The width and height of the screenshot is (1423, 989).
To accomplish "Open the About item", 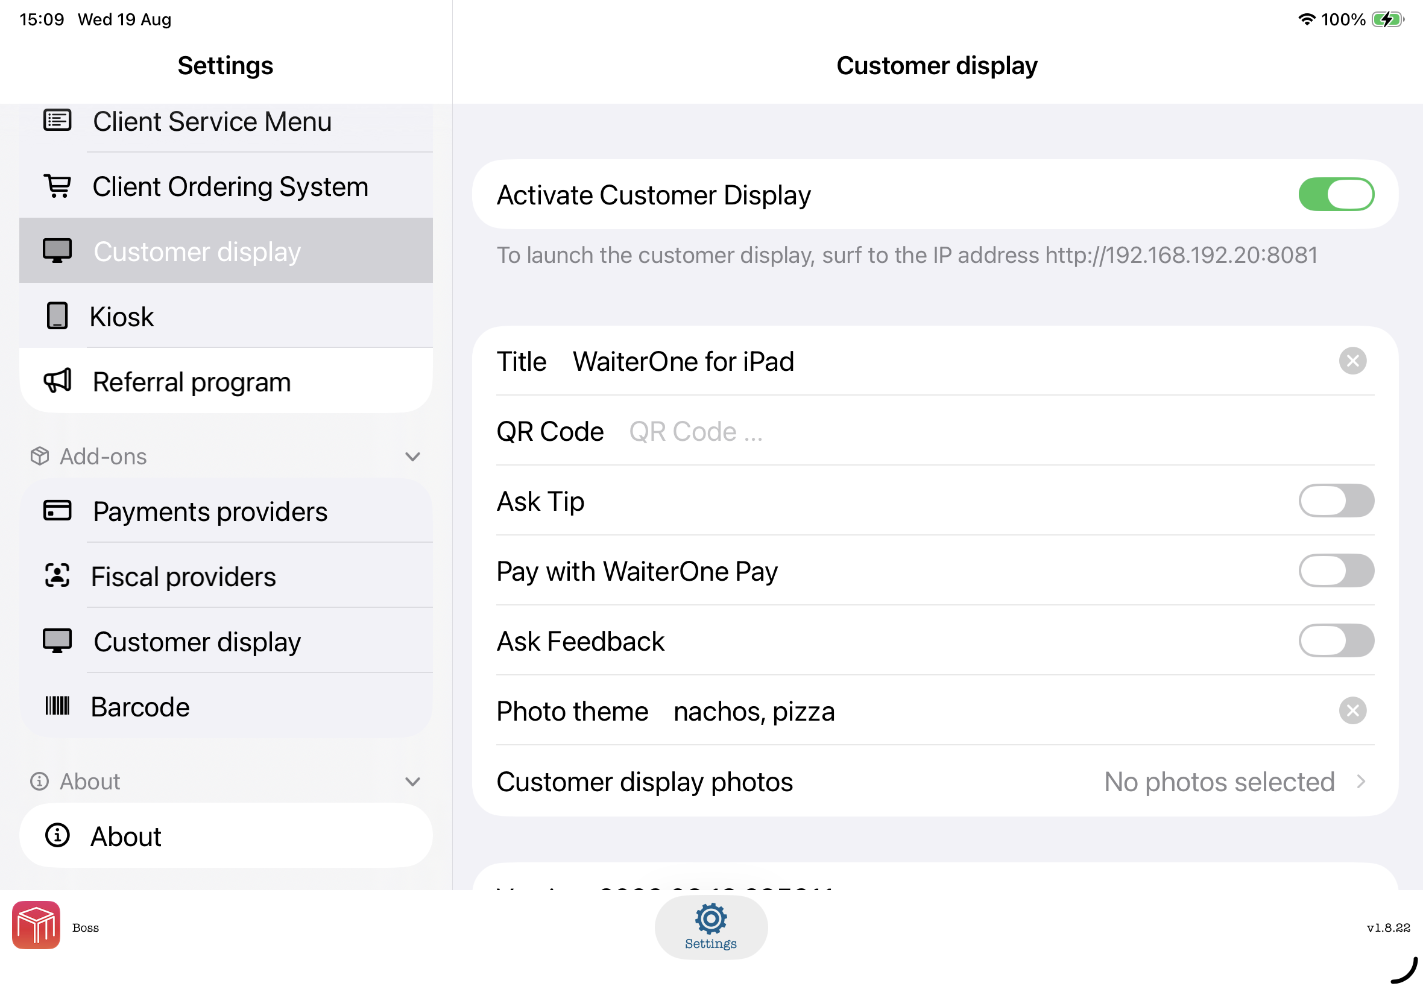I will (226, 836).
